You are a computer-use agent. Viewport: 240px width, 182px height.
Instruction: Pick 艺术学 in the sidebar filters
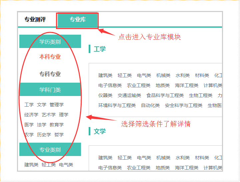tap(49, 115)
